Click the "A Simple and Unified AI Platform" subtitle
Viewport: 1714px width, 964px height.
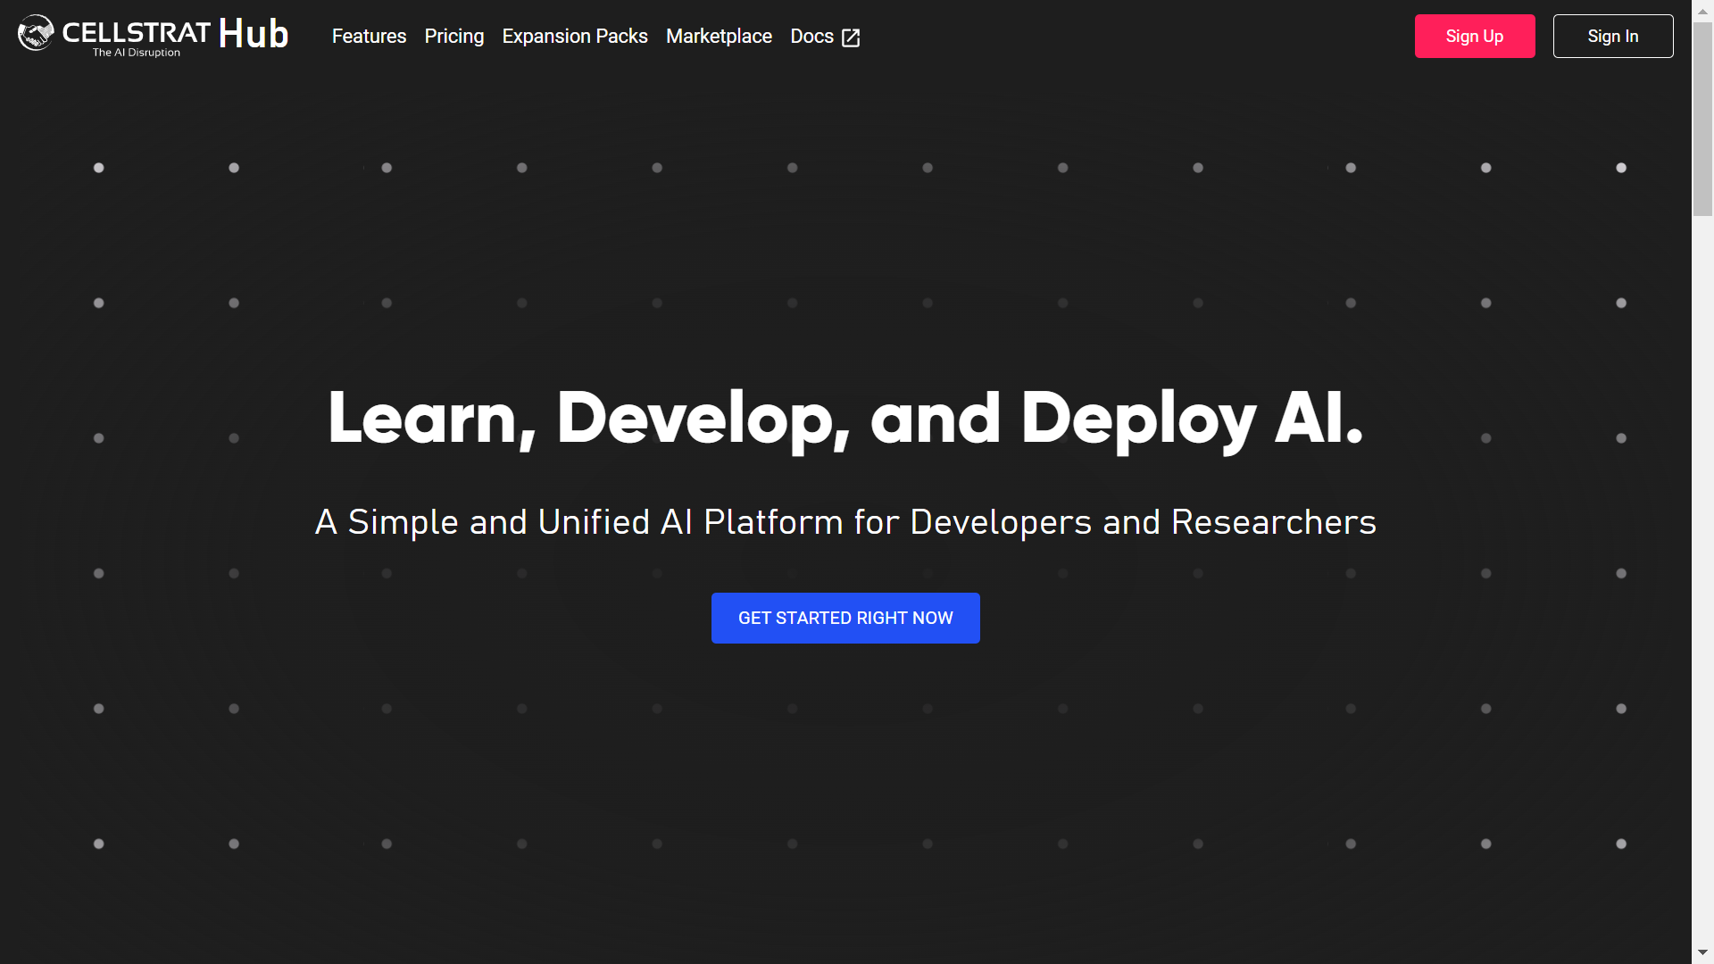(845, 522)
